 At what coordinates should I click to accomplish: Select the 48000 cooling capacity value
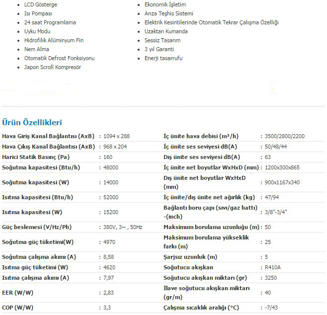coord(111,167)
